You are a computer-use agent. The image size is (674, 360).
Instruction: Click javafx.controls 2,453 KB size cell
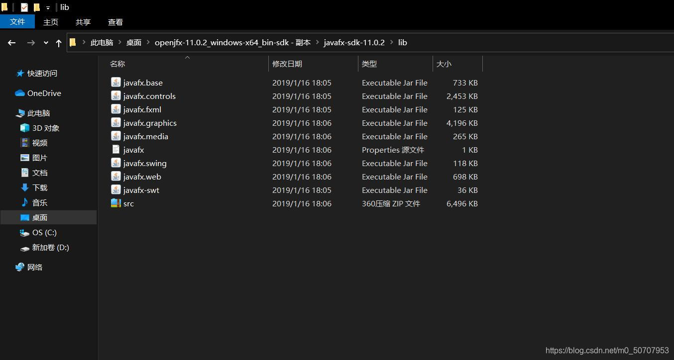pos(462,96)
